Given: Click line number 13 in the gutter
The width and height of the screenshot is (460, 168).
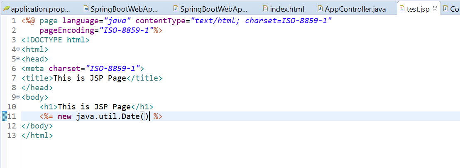Looking at the screenshot, I should pos(12,136).
